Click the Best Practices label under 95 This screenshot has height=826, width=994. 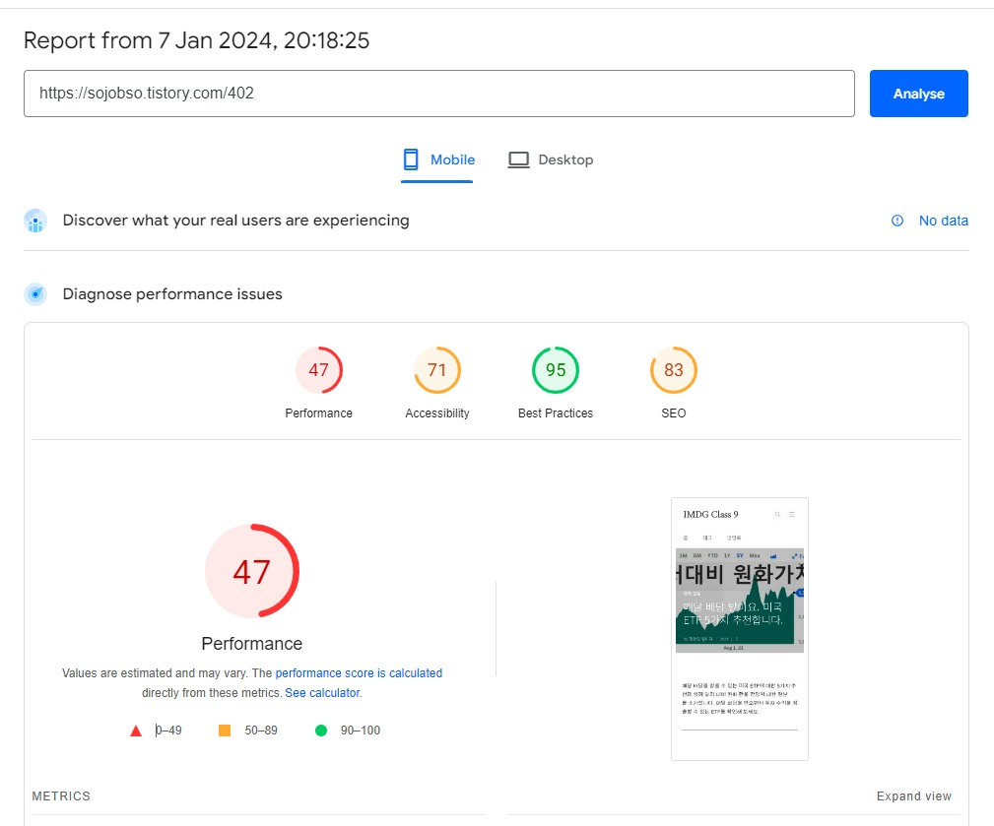click(556, 413)
